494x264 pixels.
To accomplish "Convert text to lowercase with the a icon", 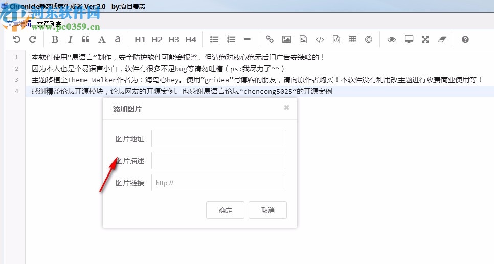I will coord(117,39).
